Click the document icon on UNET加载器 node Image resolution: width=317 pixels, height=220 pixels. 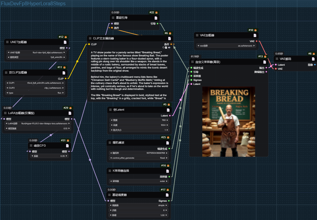pyautogui.click(x=65, y=42)
